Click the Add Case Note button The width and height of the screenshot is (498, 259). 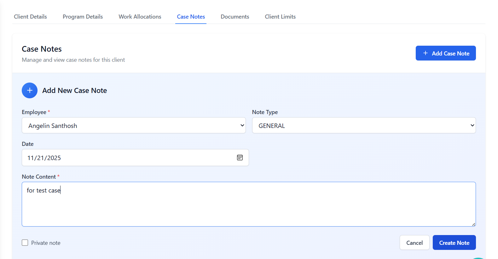(445, 53)
